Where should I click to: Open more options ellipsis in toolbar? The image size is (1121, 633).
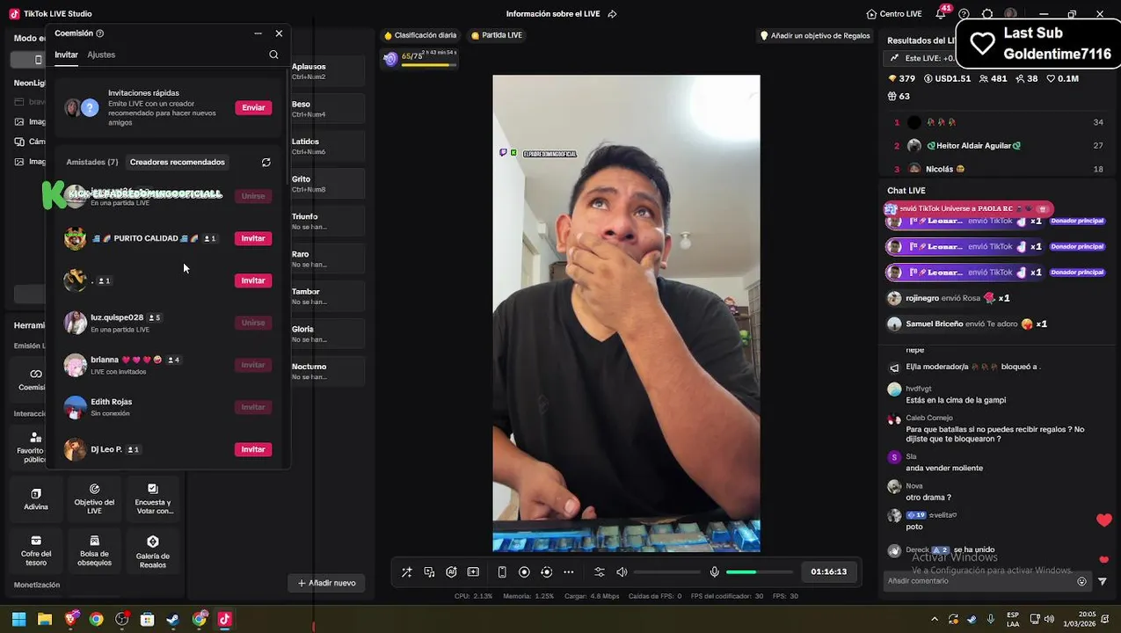pos(568,571)
